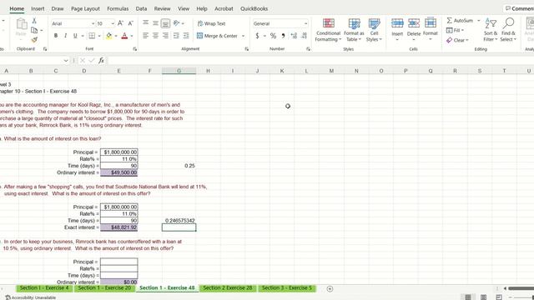Open the font size dropdown

coord(113,24)
